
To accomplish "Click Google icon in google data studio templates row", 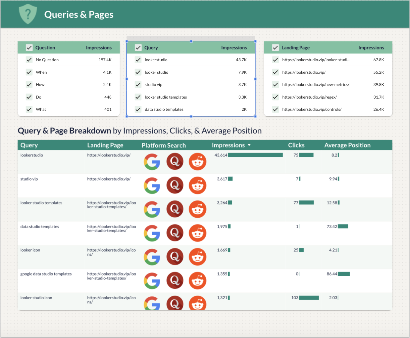I will [152, 281].
